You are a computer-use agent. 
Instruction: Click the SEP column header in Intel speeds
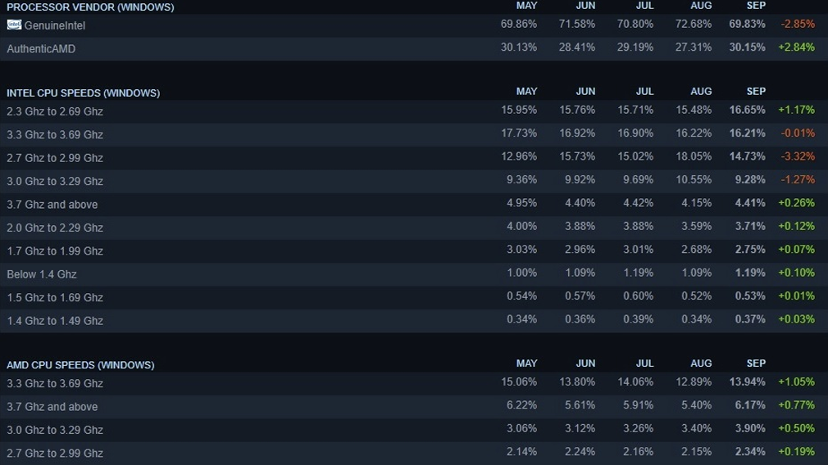pyautogui.click(x=756, y=91)
